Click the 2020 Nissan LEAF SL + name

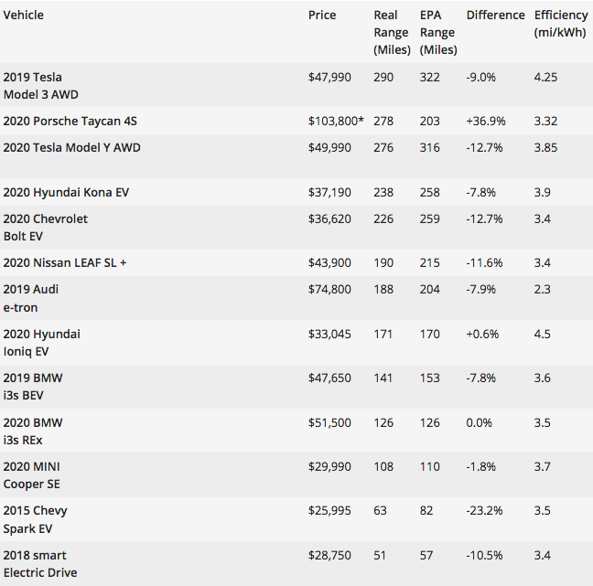click(x=65, y=262)
